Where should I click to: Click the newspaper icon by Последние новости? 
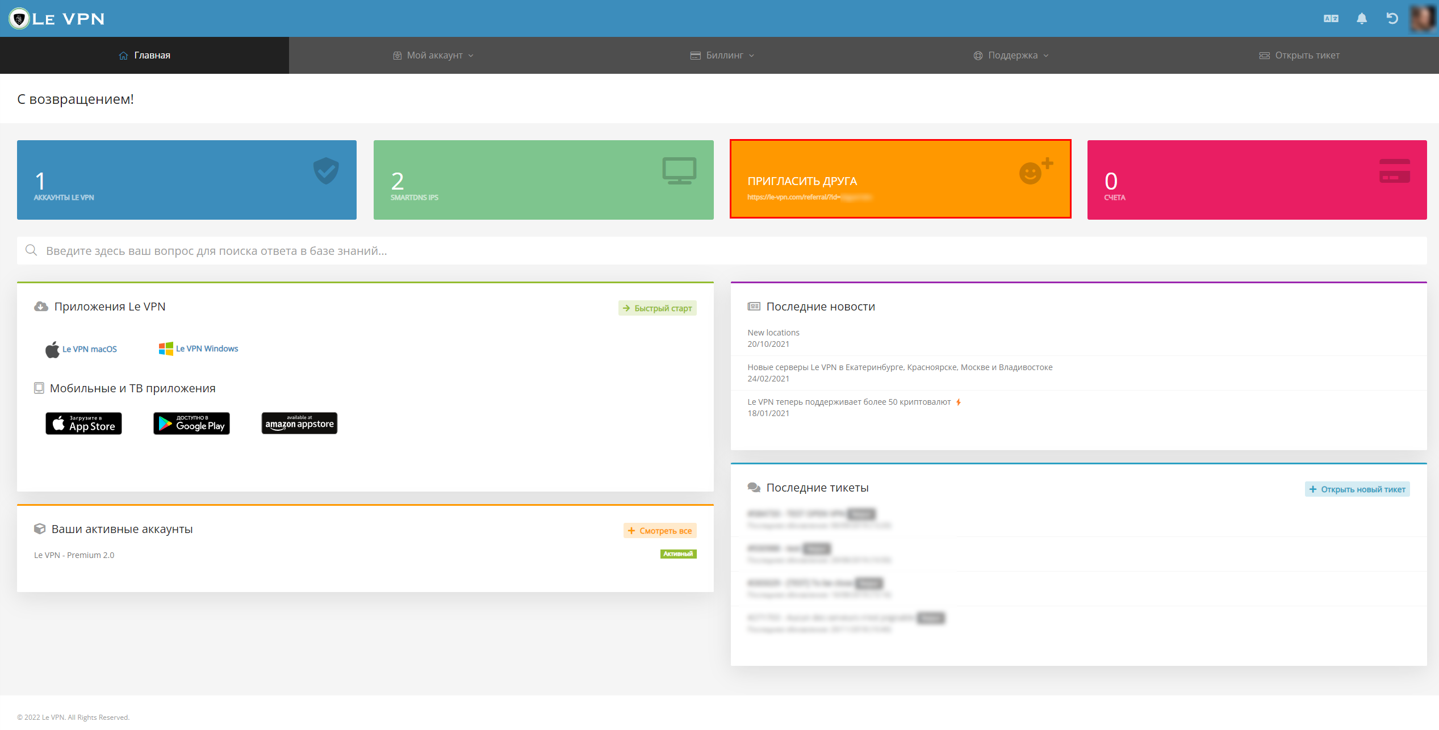pos(754,307)
